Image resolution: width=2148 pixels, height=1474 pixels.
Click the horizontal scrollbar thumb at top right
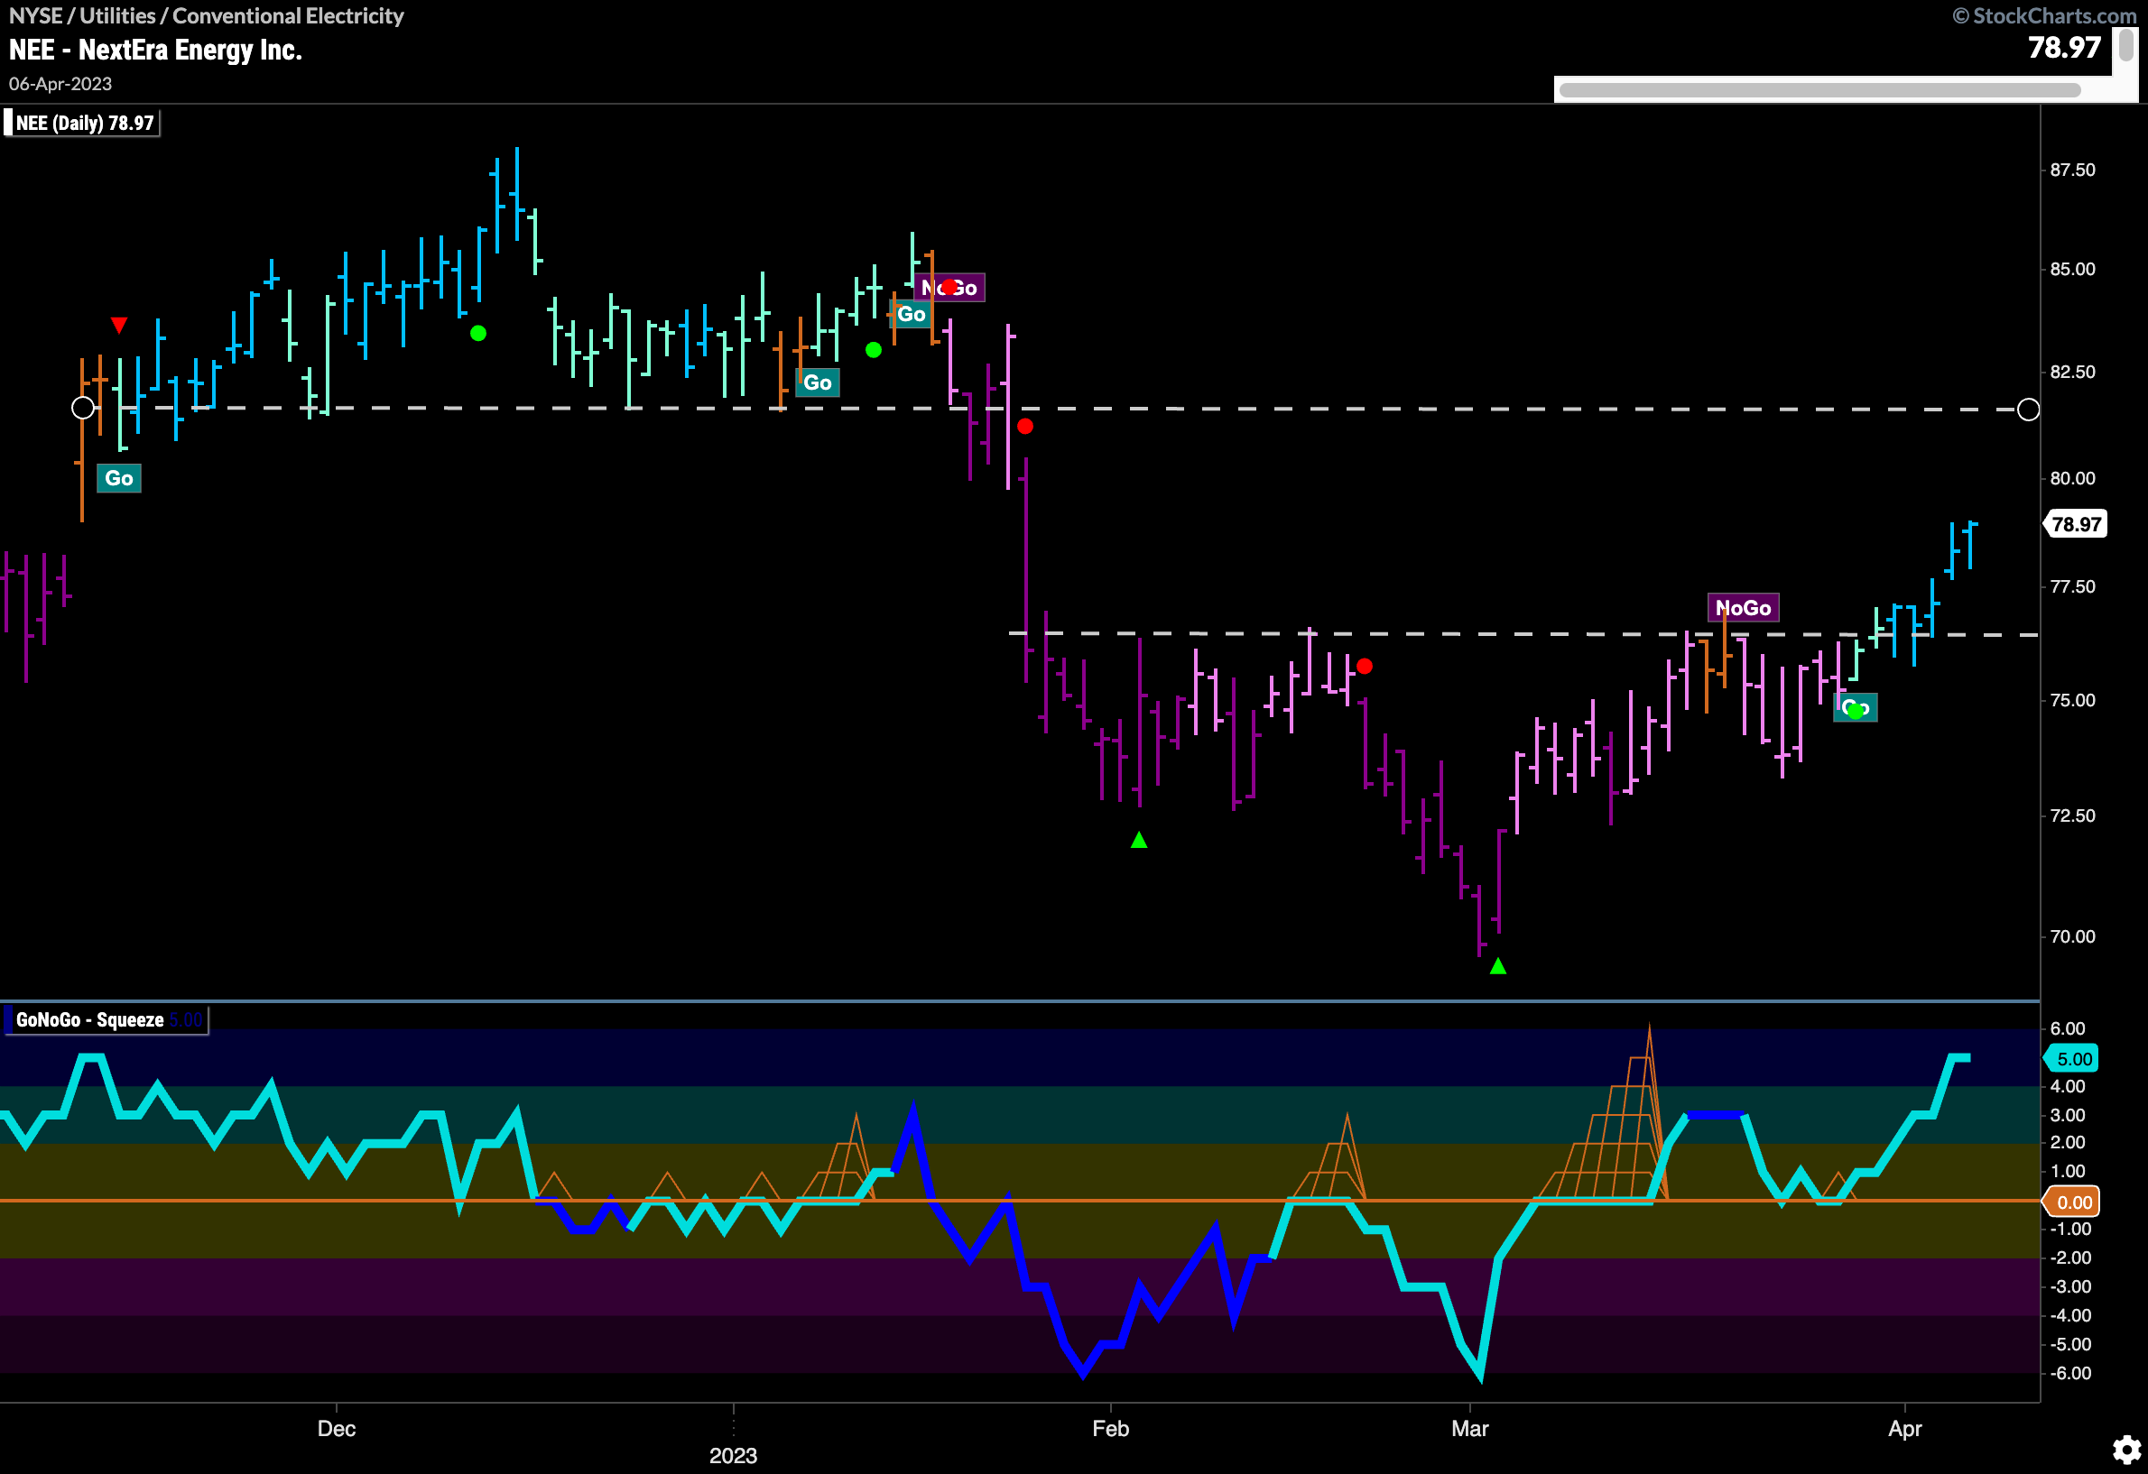[1819, 90]
